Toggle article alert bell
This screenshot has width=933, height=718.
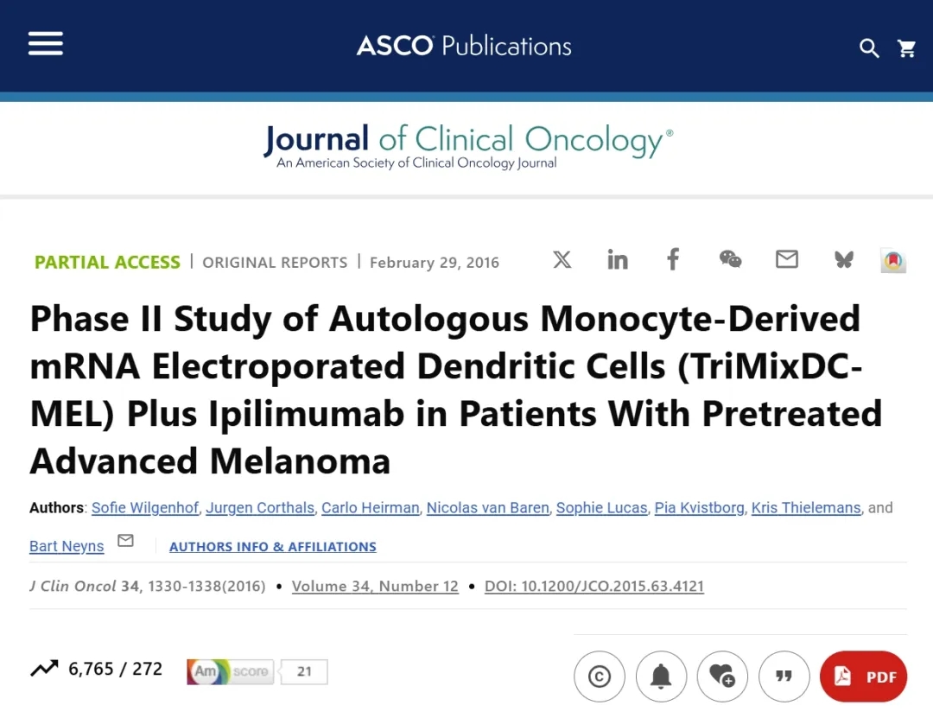pyautogui.click(x=661, y=677)
